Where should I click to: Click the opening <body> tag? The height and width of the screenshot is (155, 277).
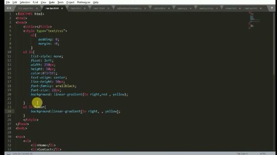click(x=21, y=128)
